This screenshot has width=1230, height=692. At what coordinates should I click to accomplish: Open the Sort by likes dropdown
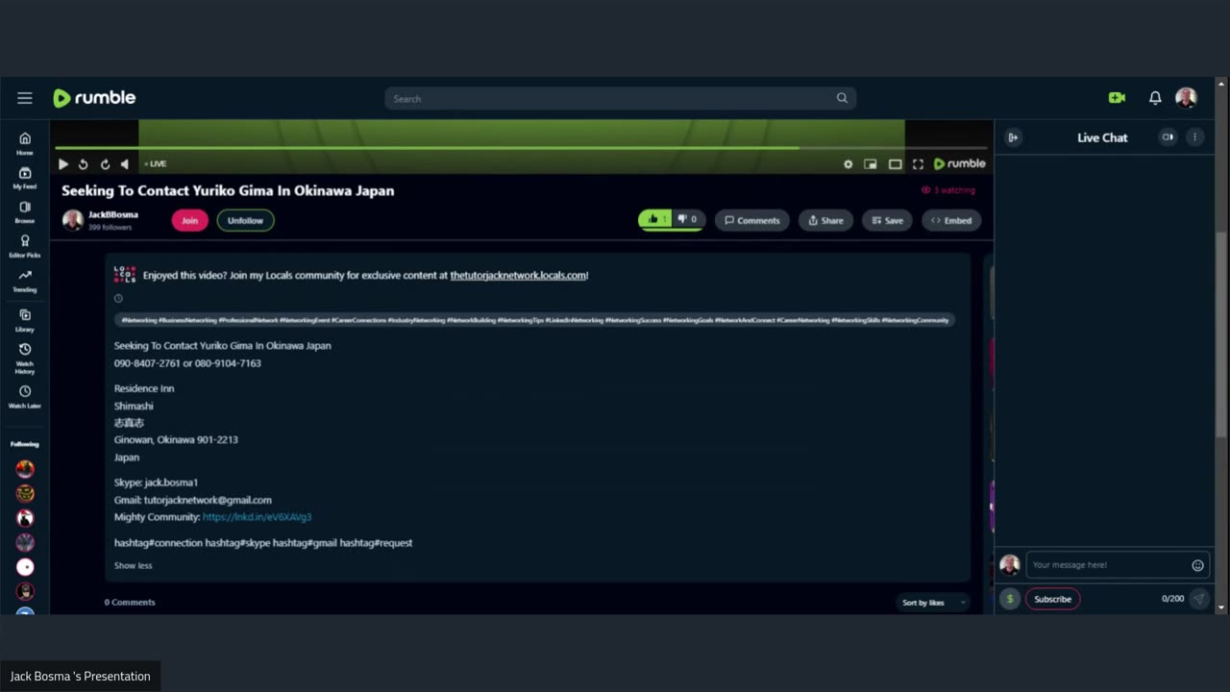tap(933, 603)
